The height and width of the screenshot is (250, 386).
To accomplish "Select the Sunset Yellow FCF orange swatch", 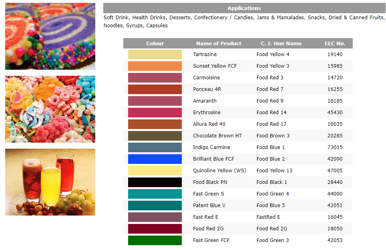I will click(155, 66).
